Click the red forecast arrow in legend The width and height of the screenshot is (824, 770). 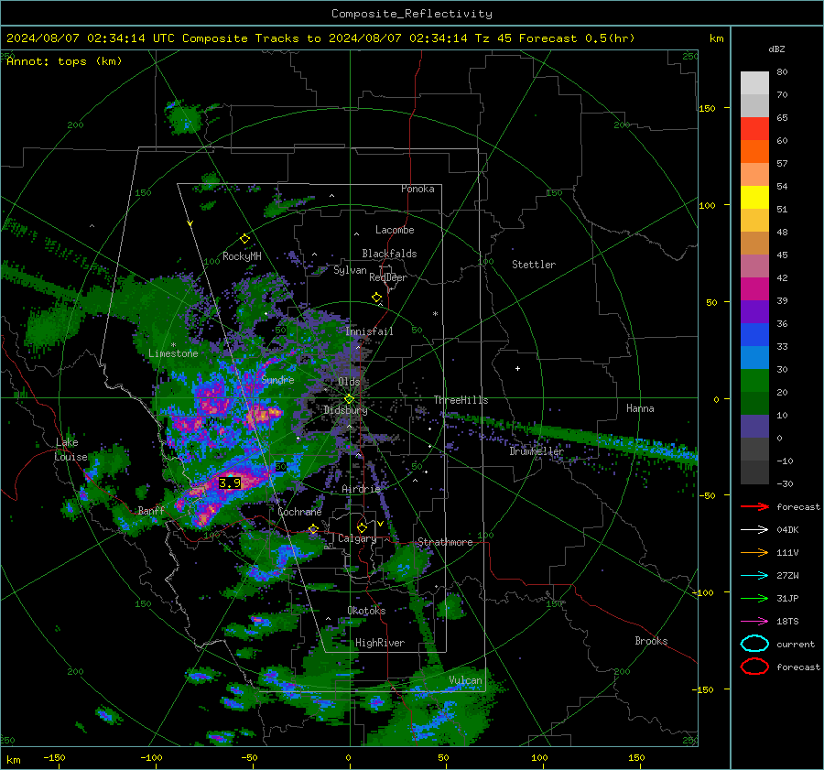pyautogui.click(x=754, y=506)
